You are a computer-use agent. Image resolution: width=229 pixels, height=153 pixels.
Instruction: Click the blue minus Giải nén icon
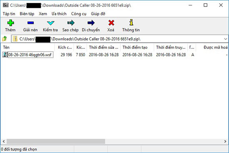30,23
